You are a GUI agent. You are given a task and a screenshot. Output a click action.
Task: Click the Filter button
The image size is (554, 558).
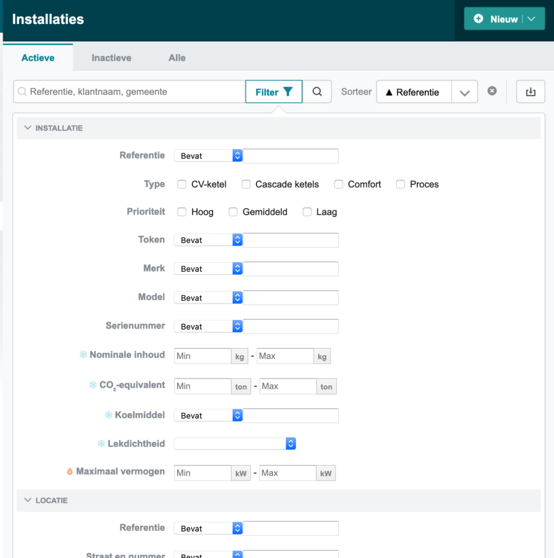pos(273,92)
